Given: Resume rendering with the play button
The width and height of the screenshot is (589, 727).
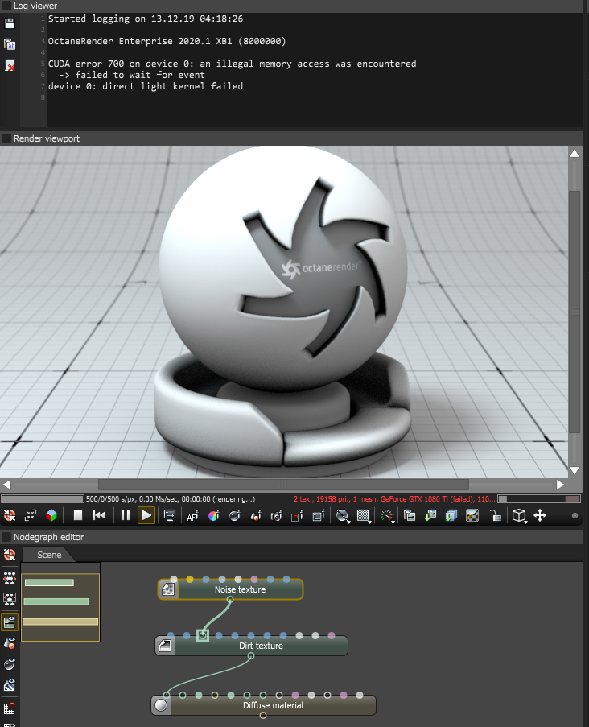Looking at the screenshot, I should pyautogui.click(x=146, y=515).
